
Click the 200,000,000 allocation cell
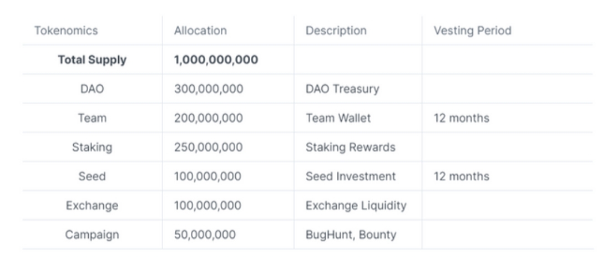click(209, 118)
